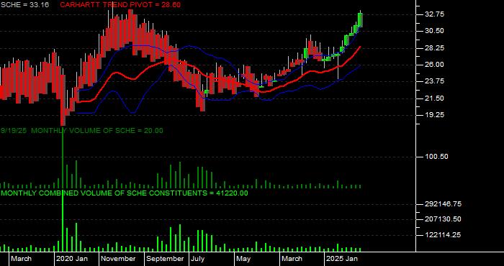This screenshot has height=266, width=504.
Task: Click the SCHE = 33.16 price readout
Action: [24, 5]
